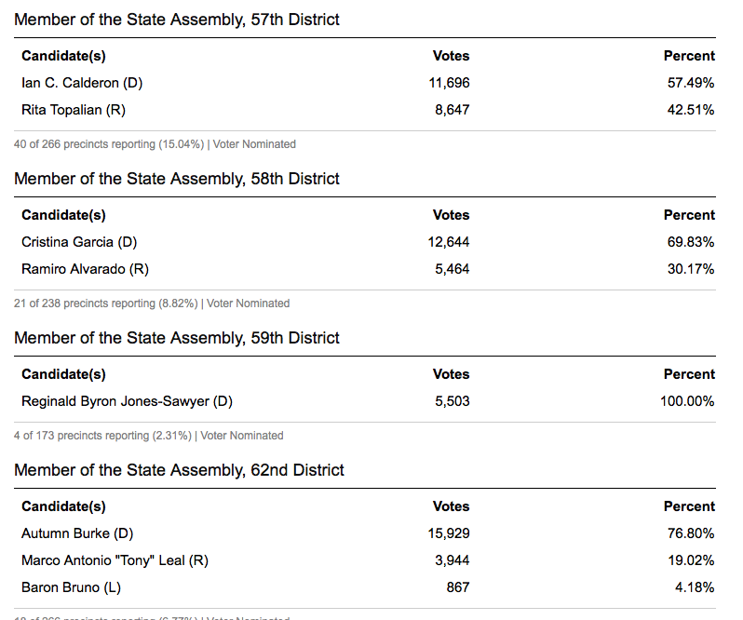Click Marco Antonio "Tony" Leal (R)

coord(115,560)
